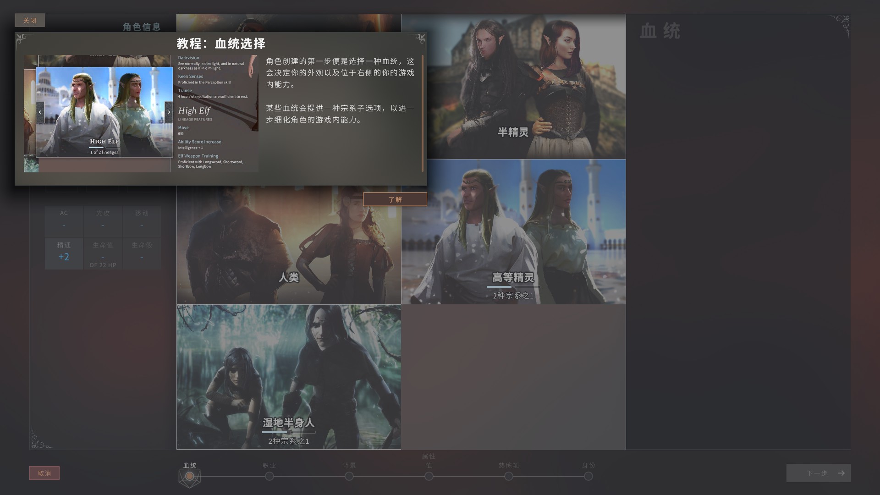
Task: Click the 背景 step marker in progress bar
Action: click(x=349, y=476)
